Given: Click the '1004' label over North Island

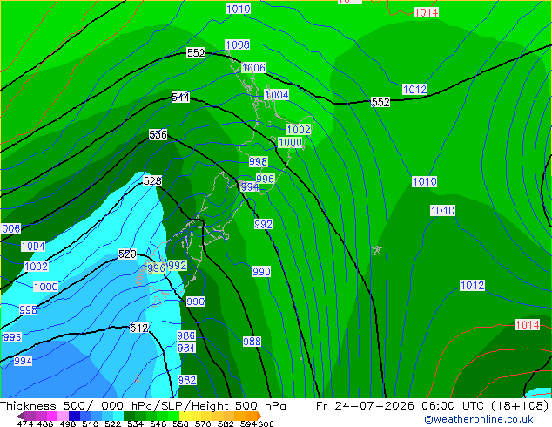Looking at the screenshot, I should (277, 94).
